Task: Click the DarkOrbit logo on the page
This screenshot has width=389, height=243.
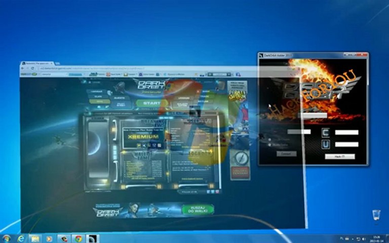Action: tap(151, 85)
